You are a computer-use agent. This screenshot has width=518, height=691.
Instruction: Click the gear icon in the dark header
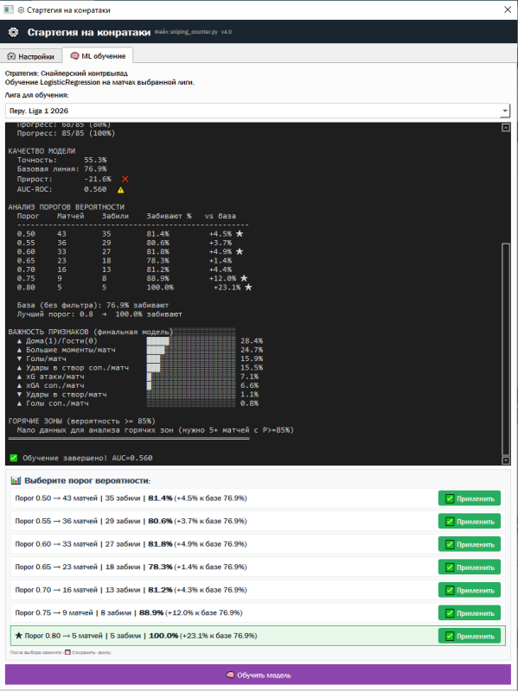[x=13, y=32]
